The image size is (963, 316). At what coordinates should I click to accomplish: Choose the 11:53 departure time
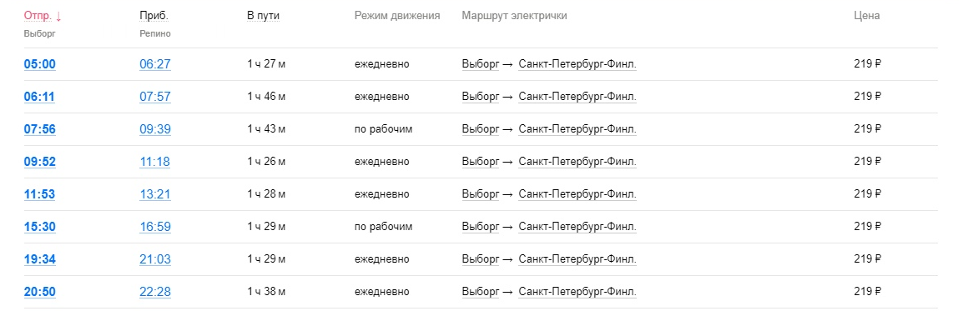[39, 194]
